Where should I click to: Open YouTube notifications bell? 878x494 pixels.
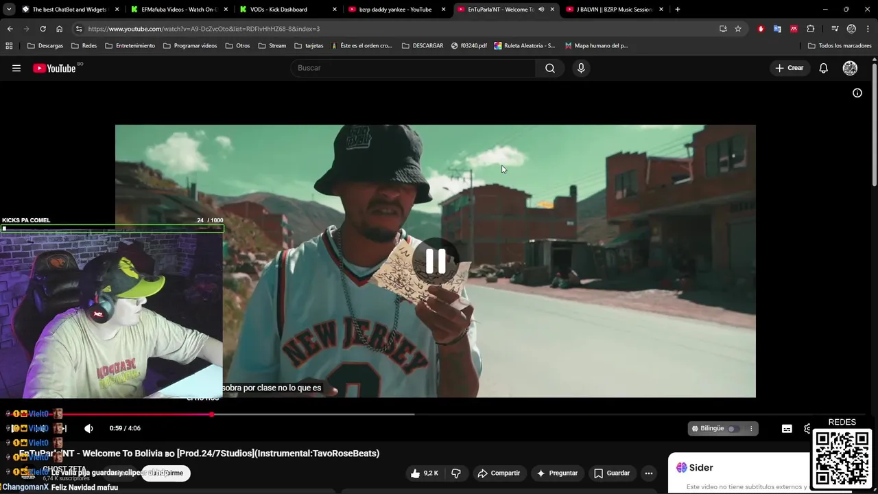(824, 68)
